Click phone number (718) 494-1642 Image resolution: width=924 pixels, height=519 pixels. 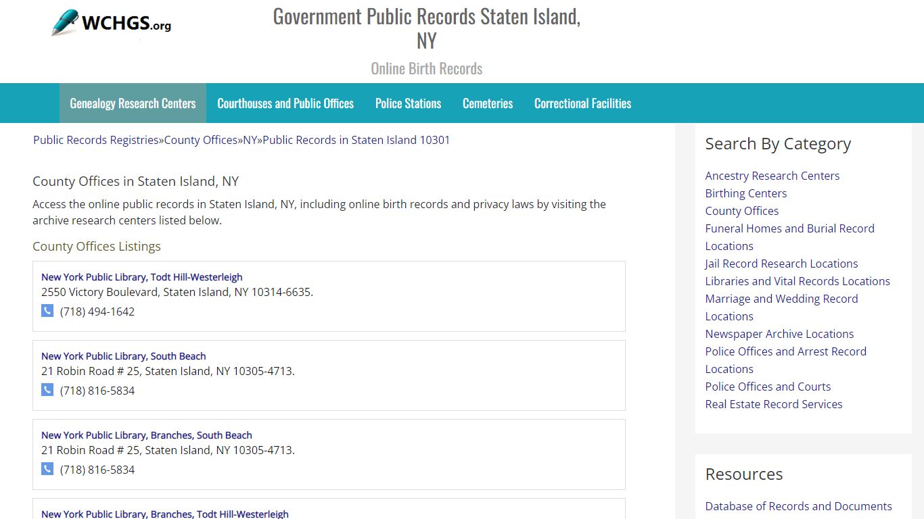coord(97,312)
